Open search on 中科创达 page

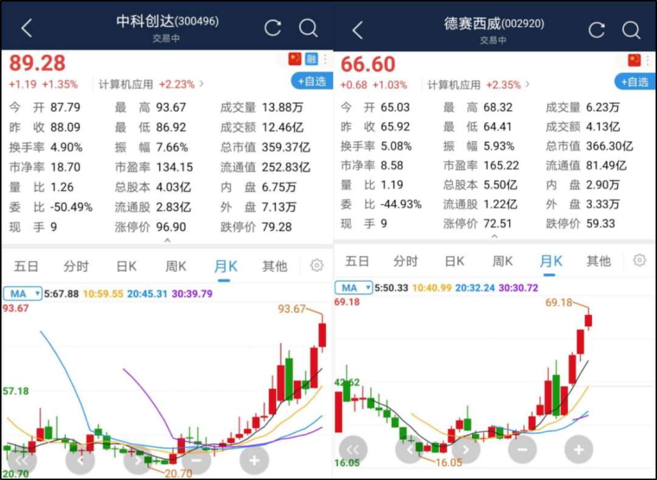tap(308, 28)
